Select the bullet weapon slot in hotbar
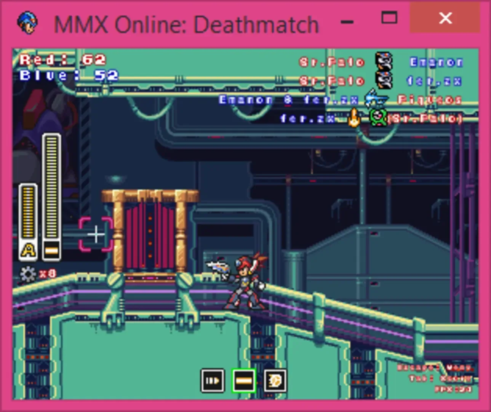This screenshot has height=412, width=491. click(x=212, y=380)
